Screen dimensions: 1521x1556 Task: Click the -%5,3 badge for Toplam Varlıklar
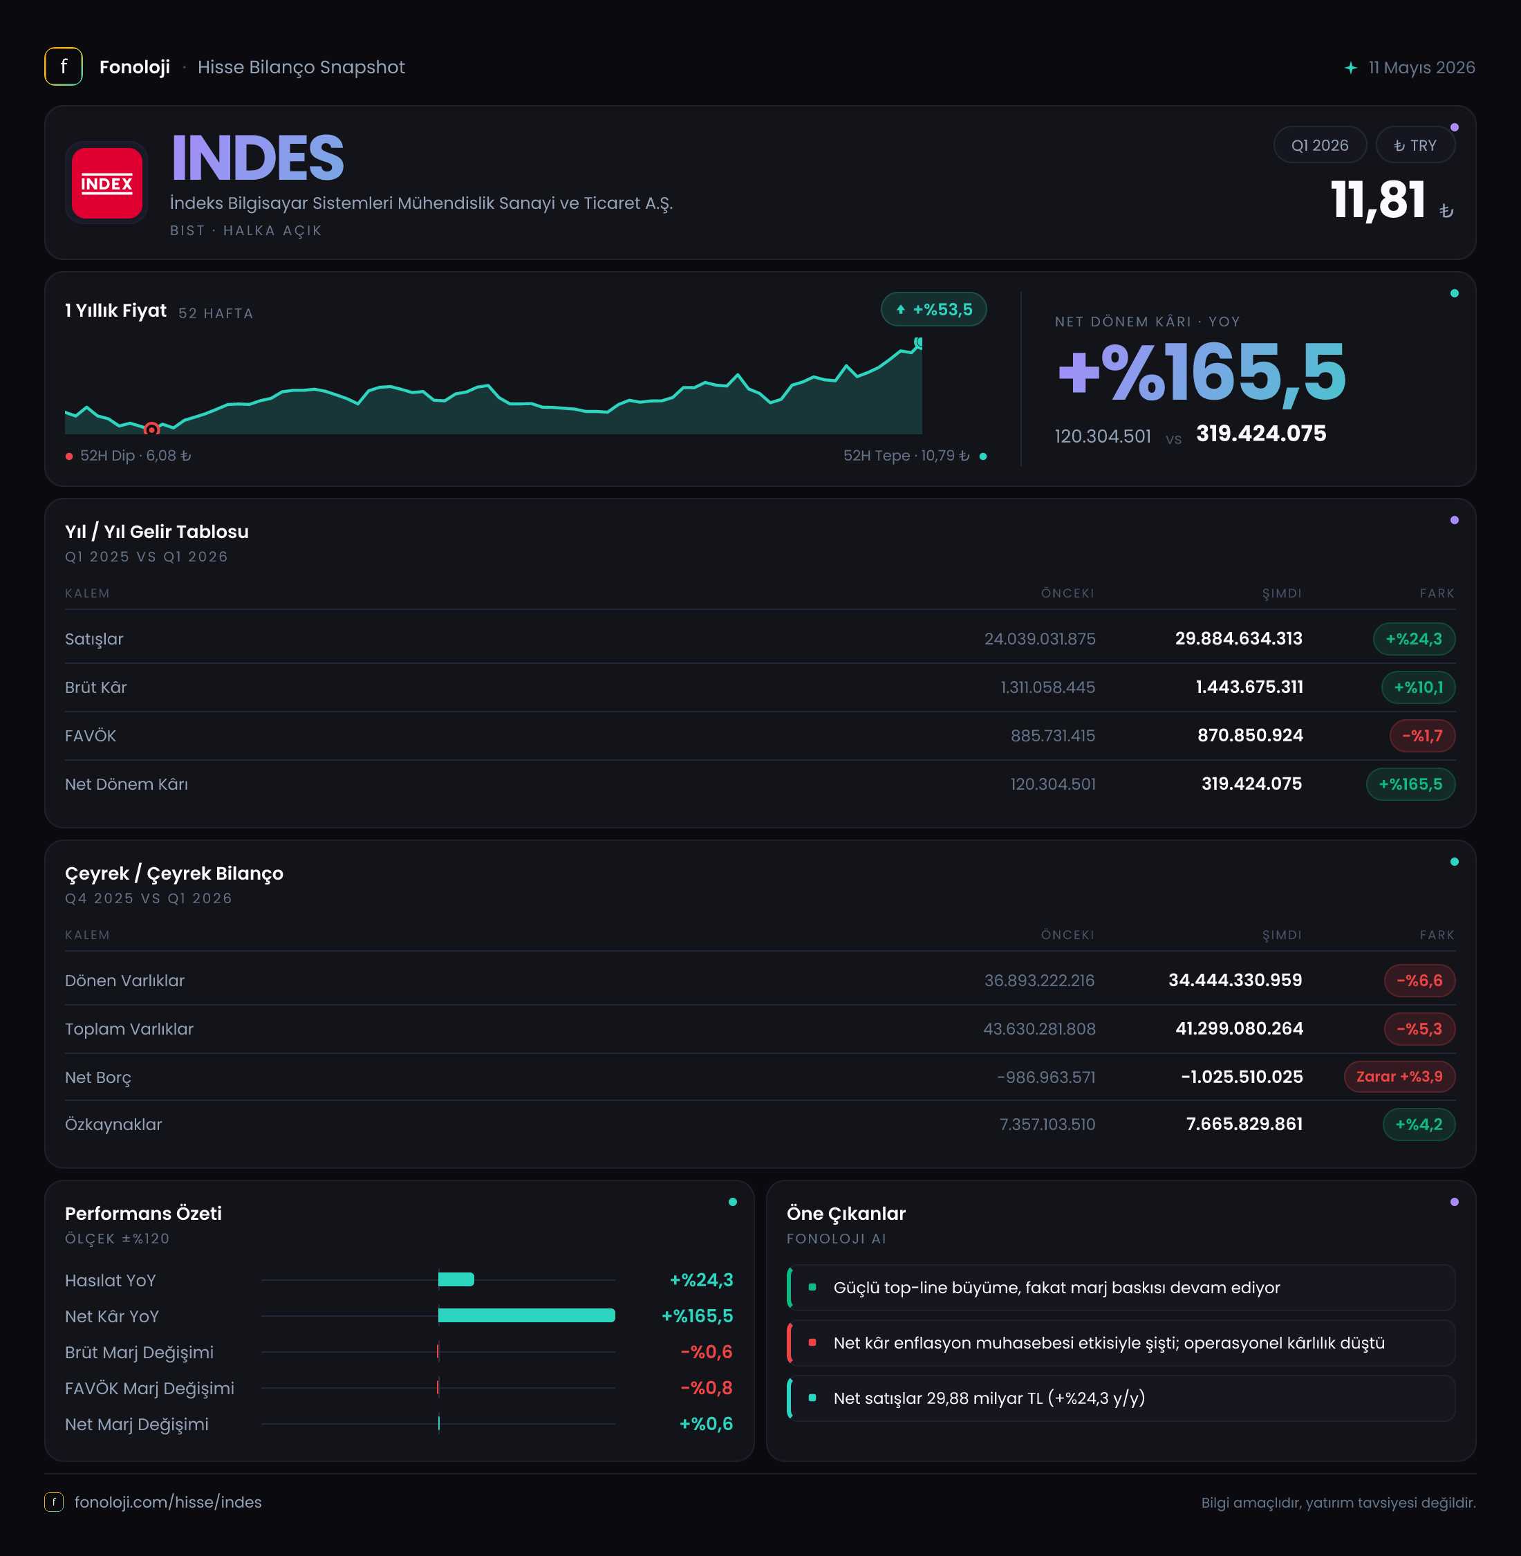click(x=1419, y=1028)
